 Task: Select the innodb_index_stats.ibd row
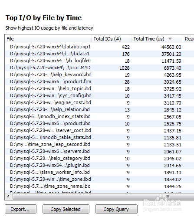(99, 117)
